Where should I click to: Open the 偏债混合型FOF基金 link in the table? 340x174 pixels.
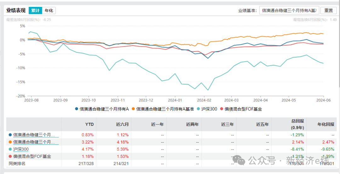32,156
